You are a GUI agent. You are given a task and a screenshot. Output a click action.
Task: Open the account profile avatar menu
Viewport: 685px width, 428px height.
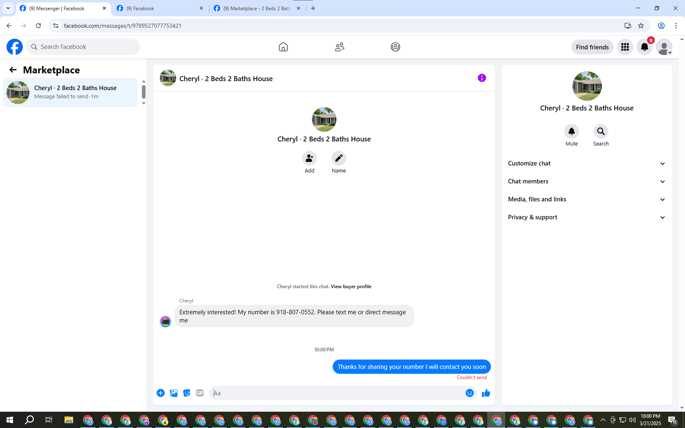point(664,47)
